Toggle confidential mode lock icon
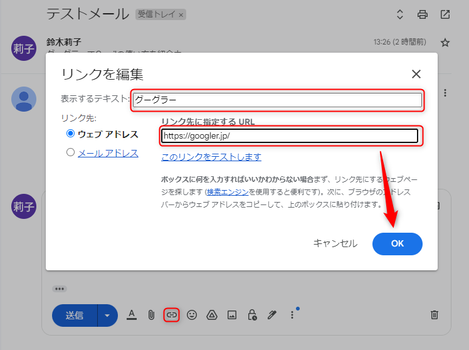469x350 pixels. click(x=251, y=315)
